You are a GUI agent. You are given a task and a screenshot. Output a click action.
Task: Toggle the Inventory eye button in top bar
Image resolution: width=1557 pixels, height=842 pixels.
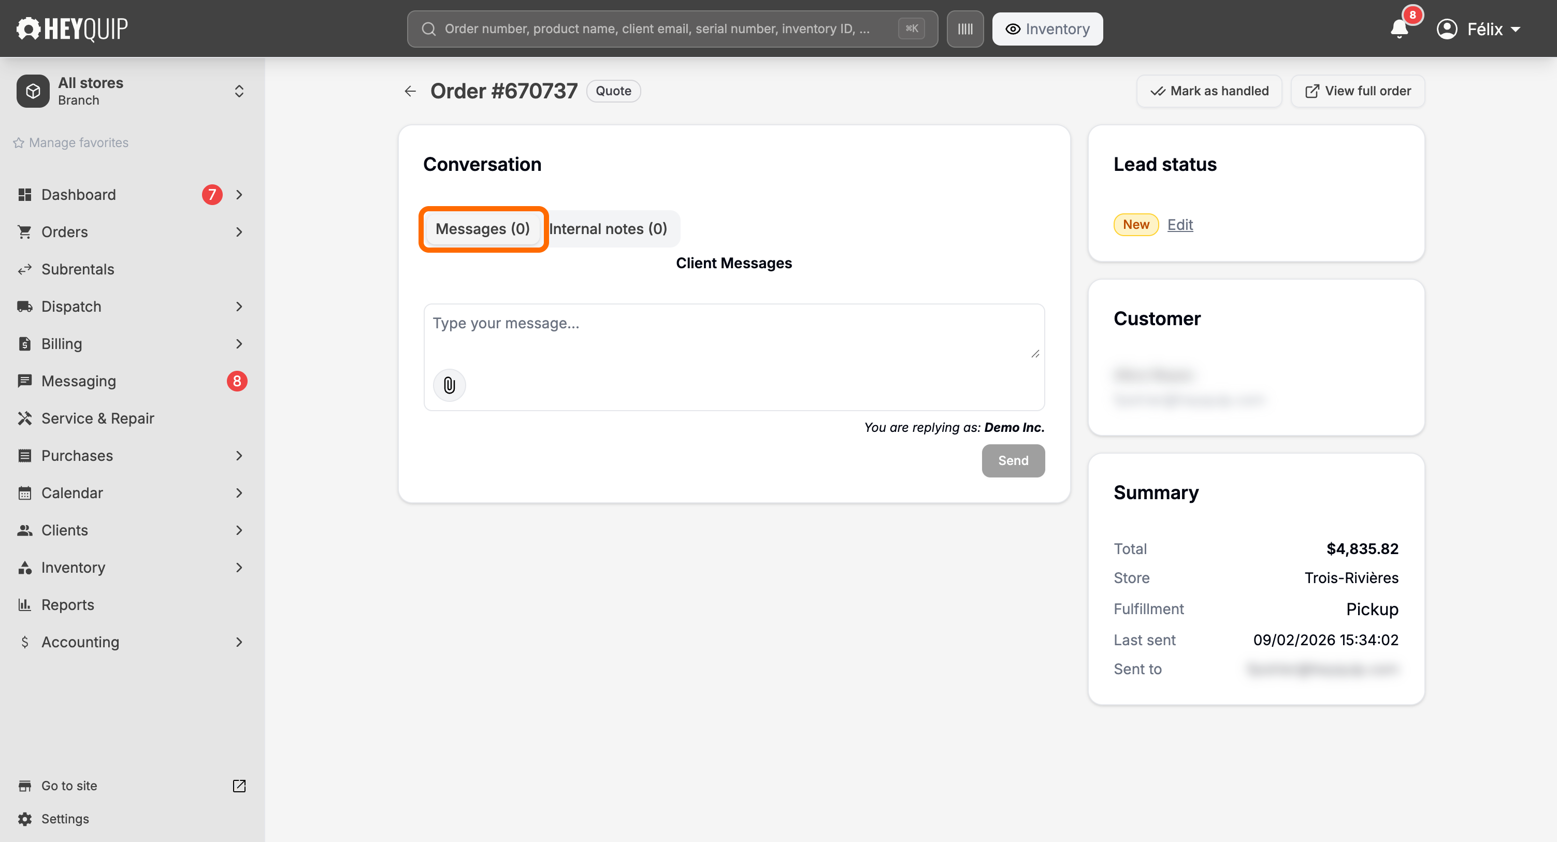pyautogui.click(x=1047, y=29)
